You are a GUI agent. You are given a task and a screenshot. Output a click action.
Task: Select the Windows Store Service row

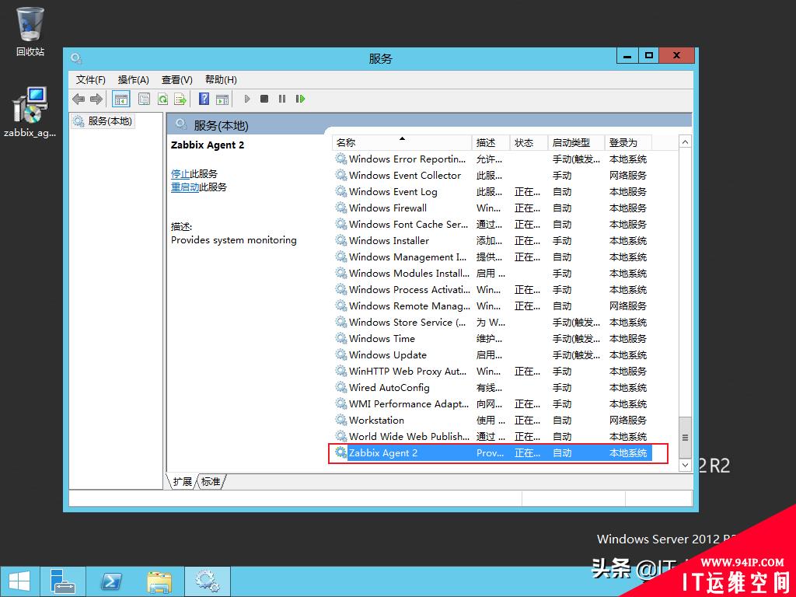[x=491, y=322]
